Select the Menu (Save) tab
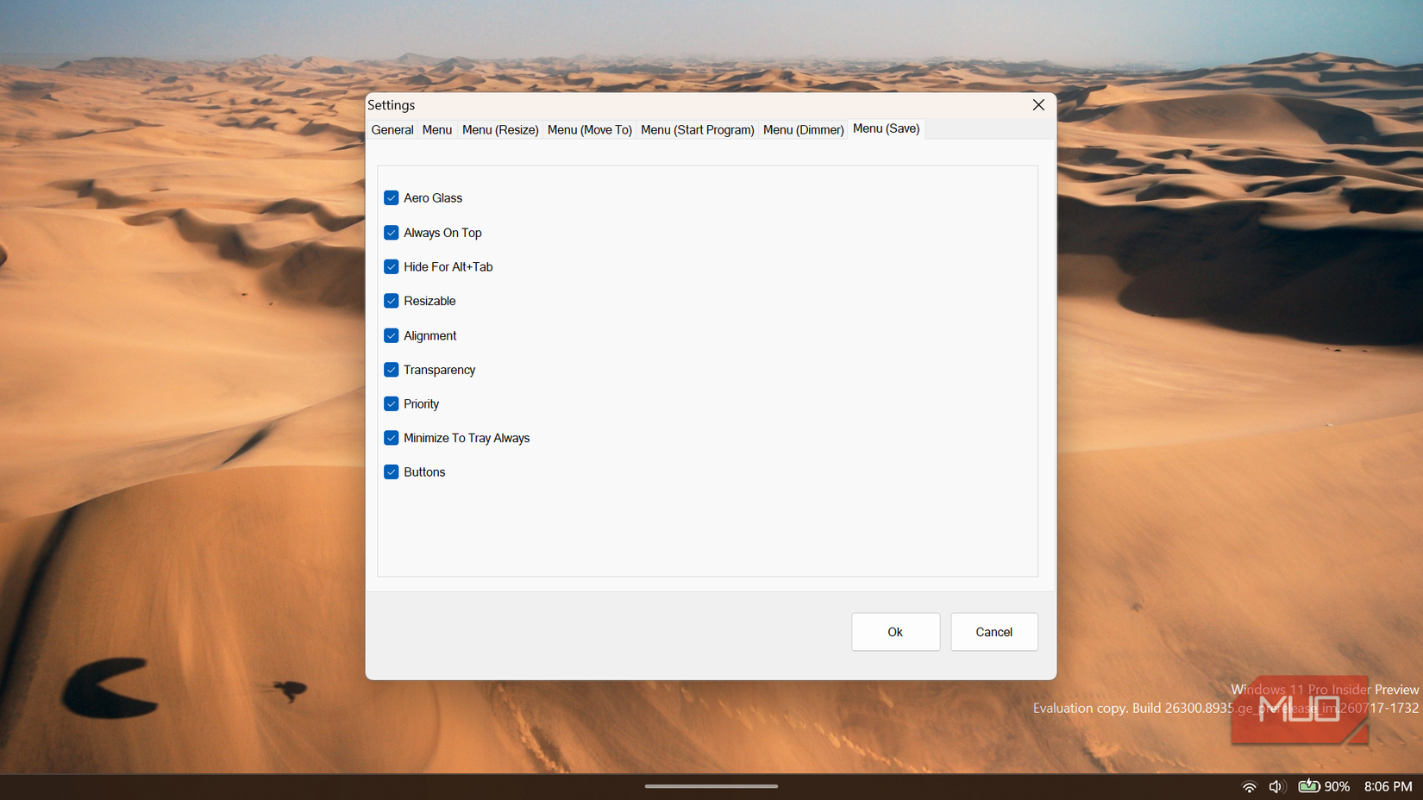The width and height of the screenshot is (1423, 800). (887, 128)
